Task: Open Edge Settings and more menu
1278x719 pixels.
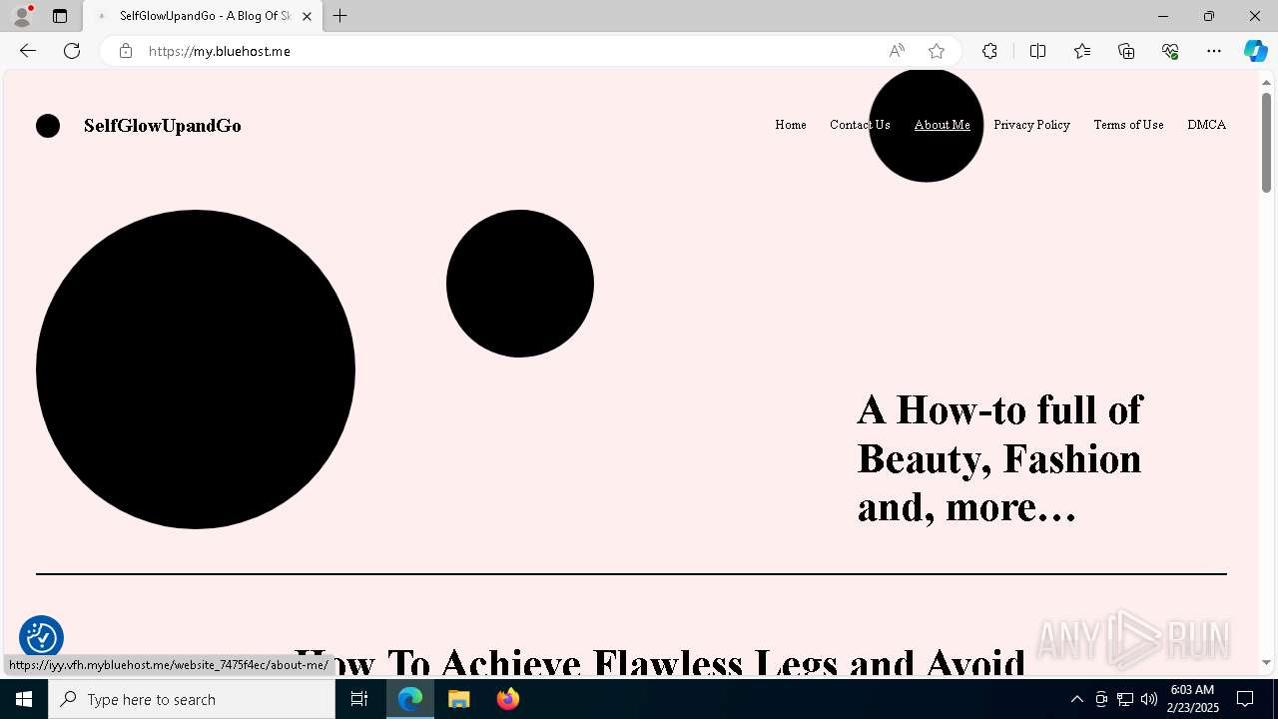Action: [1214, 51]
